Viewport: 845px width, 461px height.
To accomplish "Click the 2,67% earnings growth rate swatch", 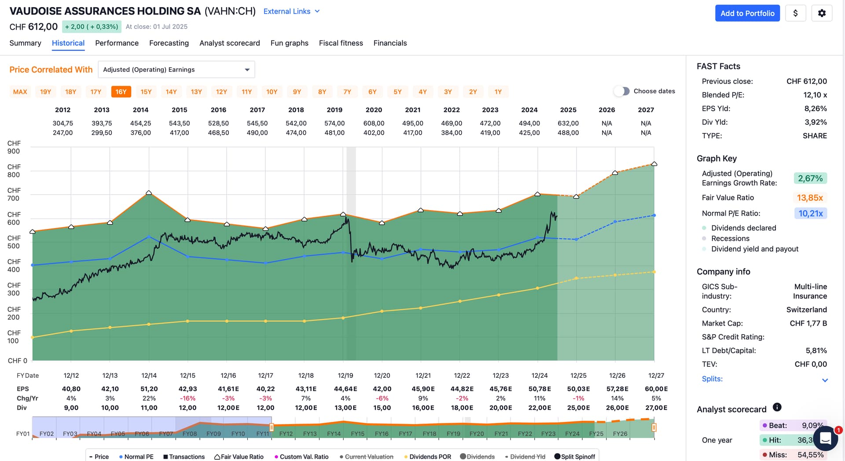I will pos(810,178).
